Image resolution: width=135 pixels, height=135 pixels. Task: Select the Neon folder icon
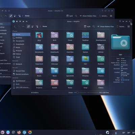[55, 71]
